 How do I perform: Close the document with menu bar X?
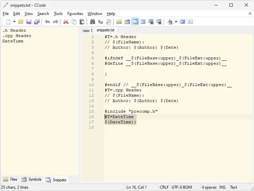[x=250, y=14]
